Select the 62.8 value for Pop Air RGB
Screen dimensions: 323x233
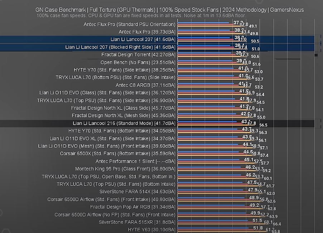pyautogui.click(x=272, y=209)
